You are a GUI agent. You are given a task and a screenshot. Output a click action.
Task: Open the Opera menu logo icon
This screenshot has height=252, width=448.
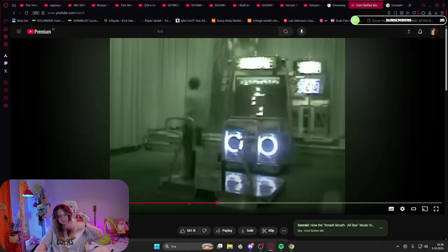point(6,5)
